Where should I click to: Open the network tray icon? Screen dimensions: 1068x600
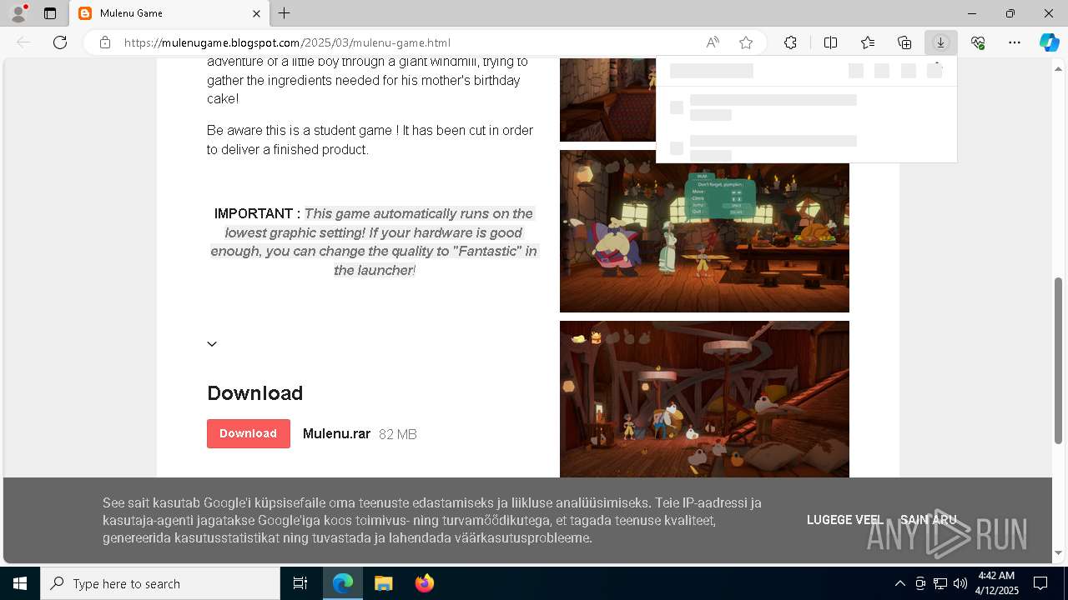pyautogui.click(x=940, y=583)
